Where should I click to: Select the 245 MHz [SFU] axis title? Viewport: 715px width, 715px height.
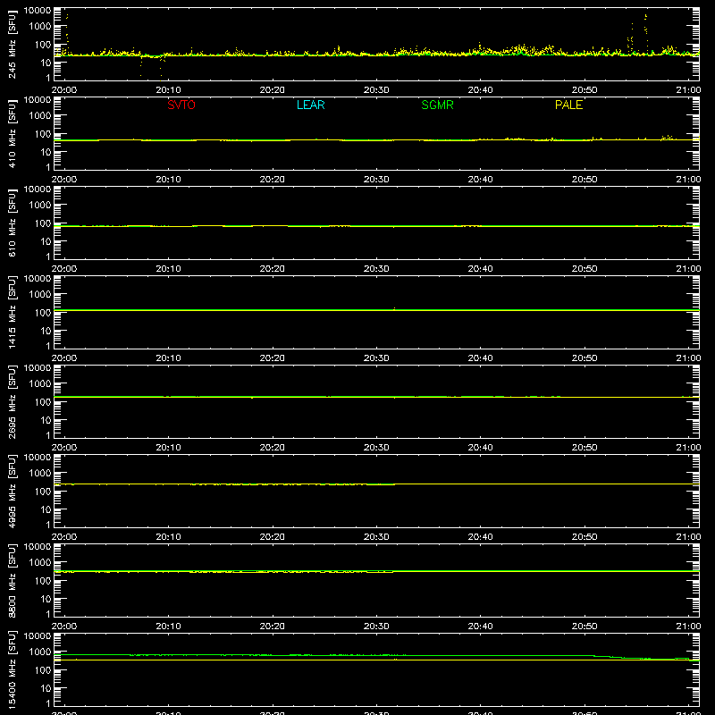12,44
